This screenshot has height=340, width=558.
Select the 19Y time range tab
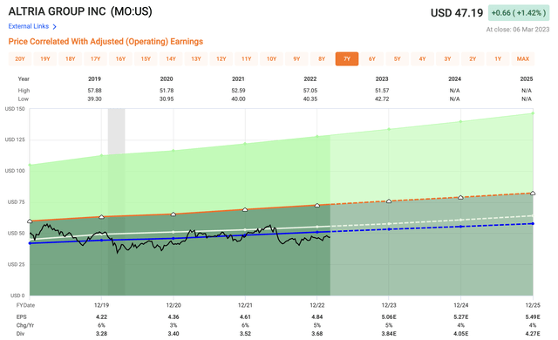click(45, 58)
